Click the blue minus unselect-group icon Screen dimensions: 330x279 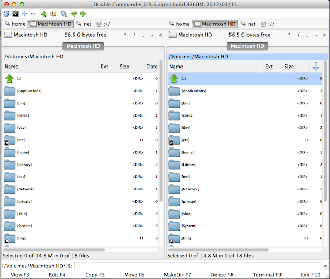click(34, 13)
